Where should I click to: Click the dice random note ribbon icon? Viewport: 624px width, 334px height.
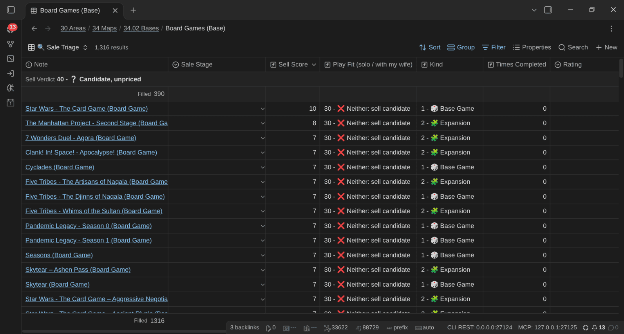click(11, 59)
